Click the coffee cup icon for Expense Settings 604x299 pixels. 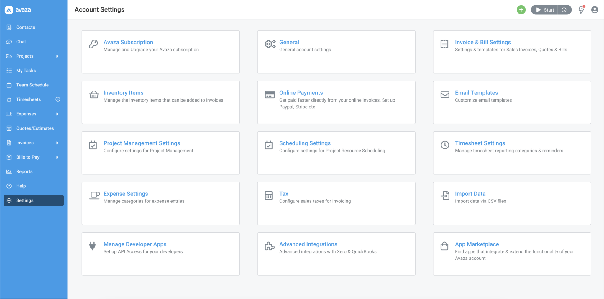tap(94, 195)
